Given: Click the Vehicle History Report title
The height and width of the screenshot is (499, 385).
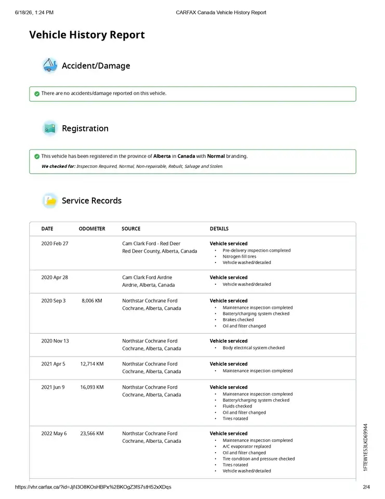Looking at the screenshot, I should click(x=87, y=35).
